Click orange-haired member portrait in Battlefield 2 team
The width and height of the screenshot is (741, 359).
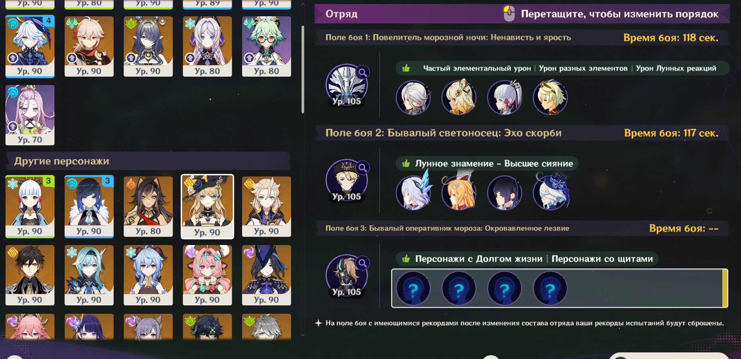click(x=459, y=192)
